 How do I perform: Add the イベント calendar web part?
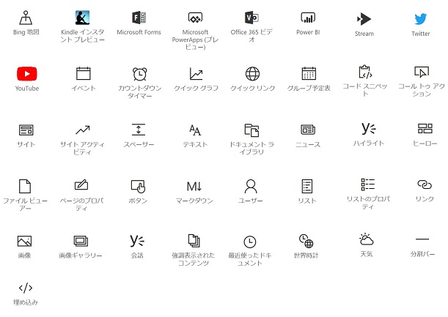(x=84, y=74)
